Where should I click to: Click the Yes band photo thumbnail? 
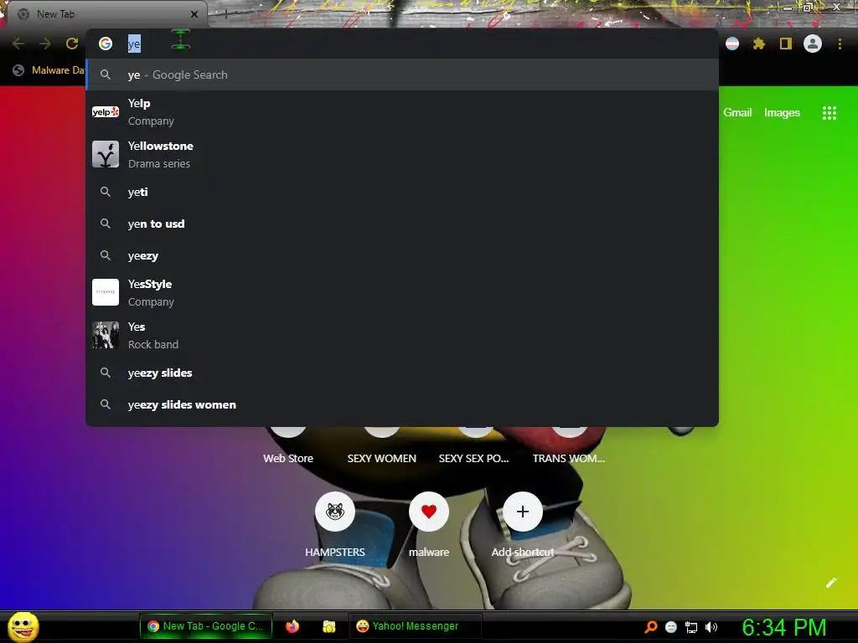[106, 335]
